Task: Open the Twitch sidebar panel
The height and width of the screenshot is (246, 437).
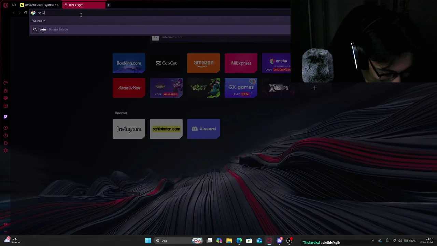Action: pos(5,117)
